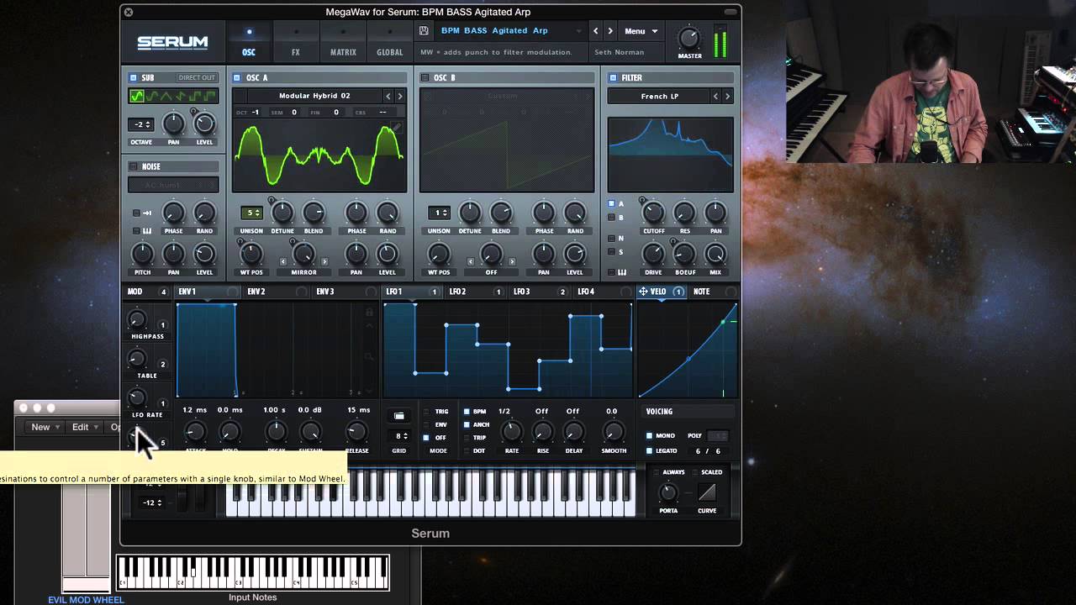Click the OSC B unison voices stepper showing 1
Viewport: 1076px width, 605px height.
click(x=439, y=213)
